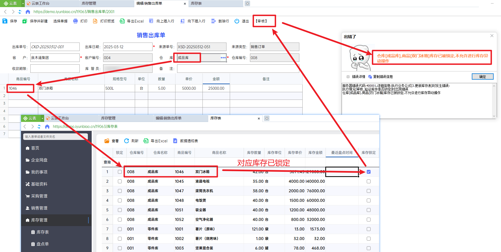Click 刷新 refresh in inventory toolbar
501x252 pixels.
pyautogui.click(x=131, y=141)
